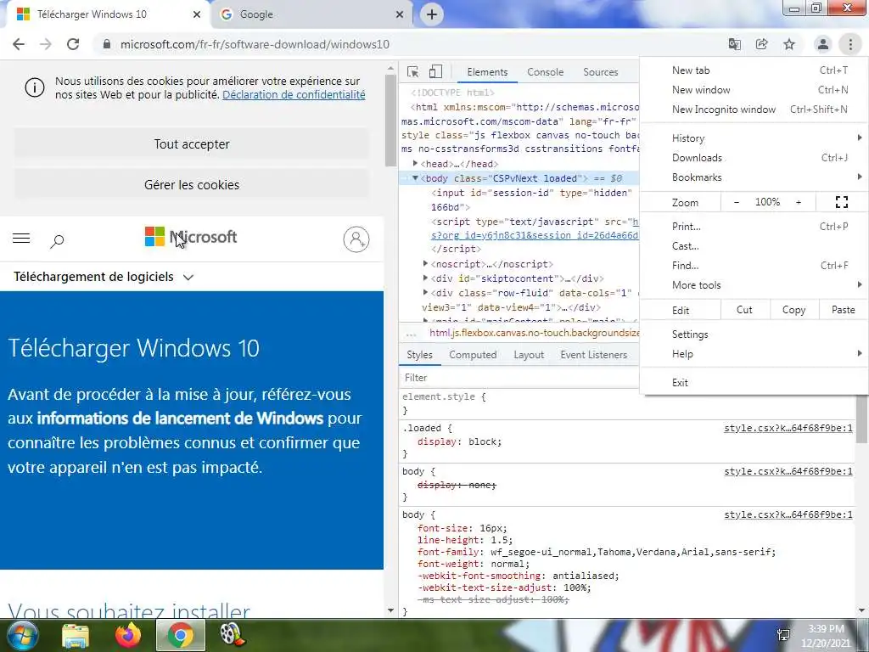Open the Help submenu
869x652 pixels.
tap(754, 354)
